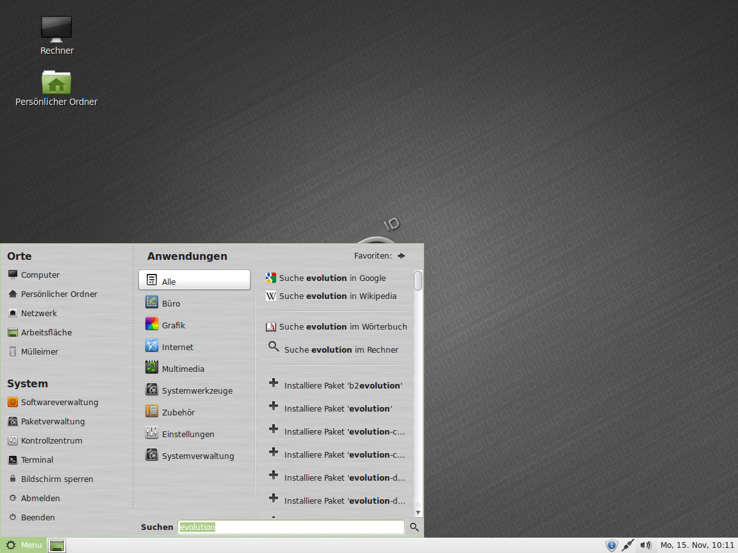Image resolution: width=738 pixels, height=553 pixels.
Task: Click Suche evolution in Google
Action: pyautogui.click(x=332, y=278)
